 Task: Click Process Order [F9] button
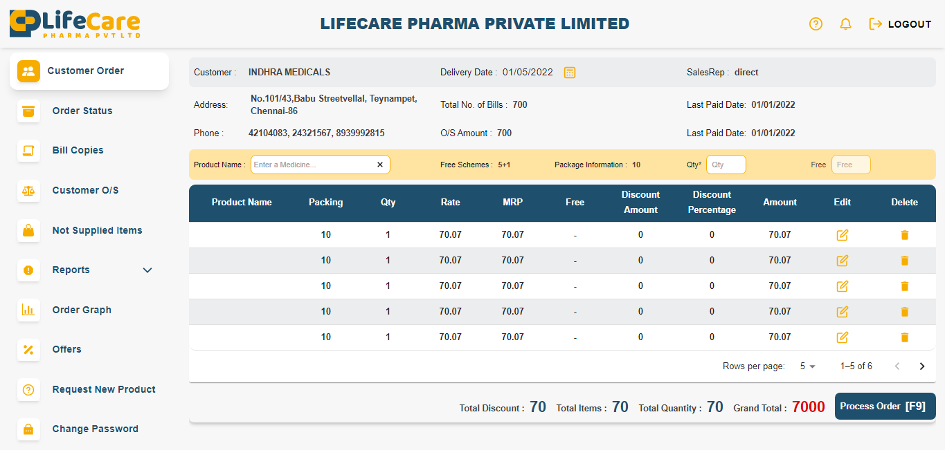(885, 407)
